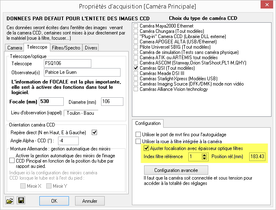The width and height of the screenshot is (276, 210).
Task: Cancel with the Annuler button
Action: (90, 201)
